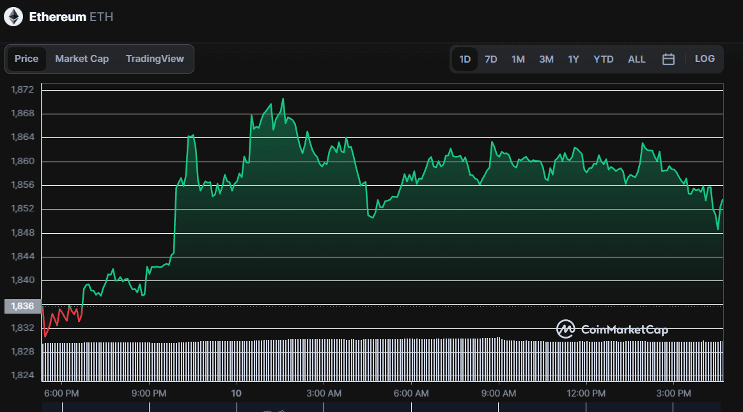
Task: Open the date range calendar icon
Action: coord(668,58)
